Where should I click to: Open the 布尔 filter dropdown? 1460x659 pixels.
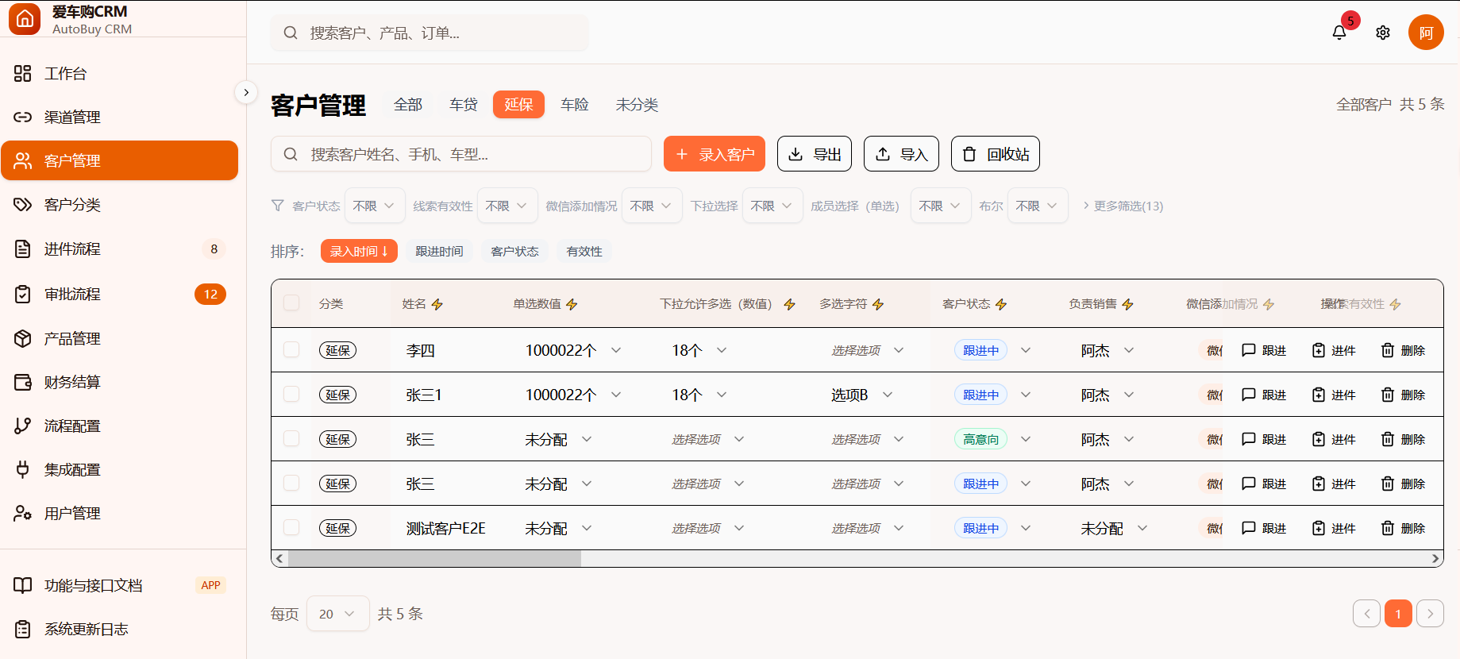pos(1038,206)
